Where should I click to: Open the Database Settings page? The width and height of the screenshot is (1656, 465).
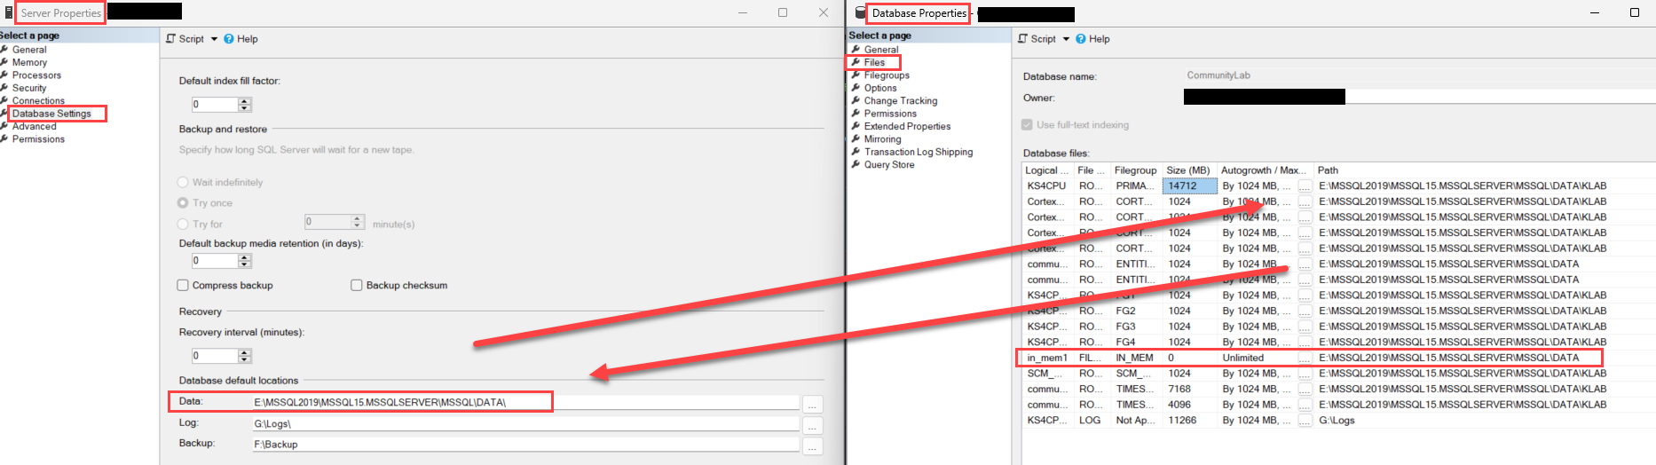[x=51, y=114]
